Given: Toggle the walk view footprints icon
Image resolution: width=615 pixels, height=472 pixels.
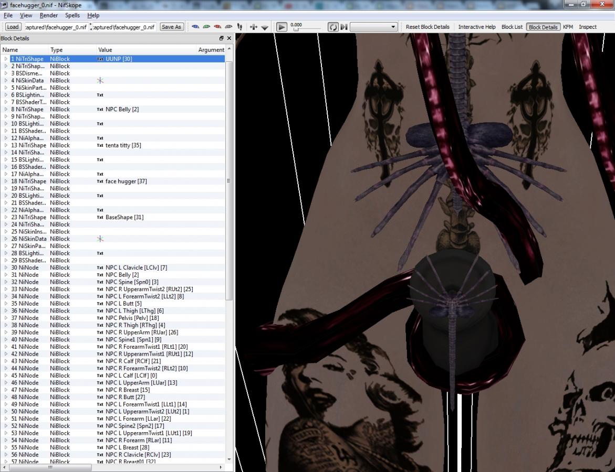Looking at the screenshot, I should coord(239,27).
